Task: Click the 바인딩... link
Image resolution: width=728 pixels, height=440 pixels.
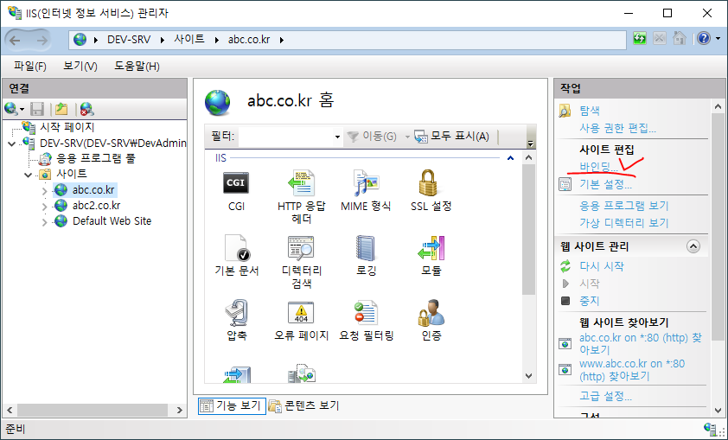Action: 598,167
